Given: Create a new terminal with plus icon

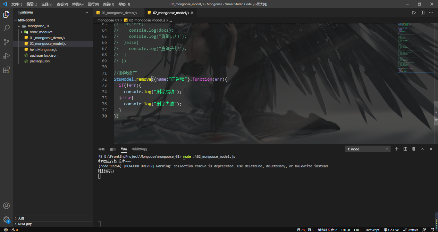Looking at the screenshot, I should 396,149.
